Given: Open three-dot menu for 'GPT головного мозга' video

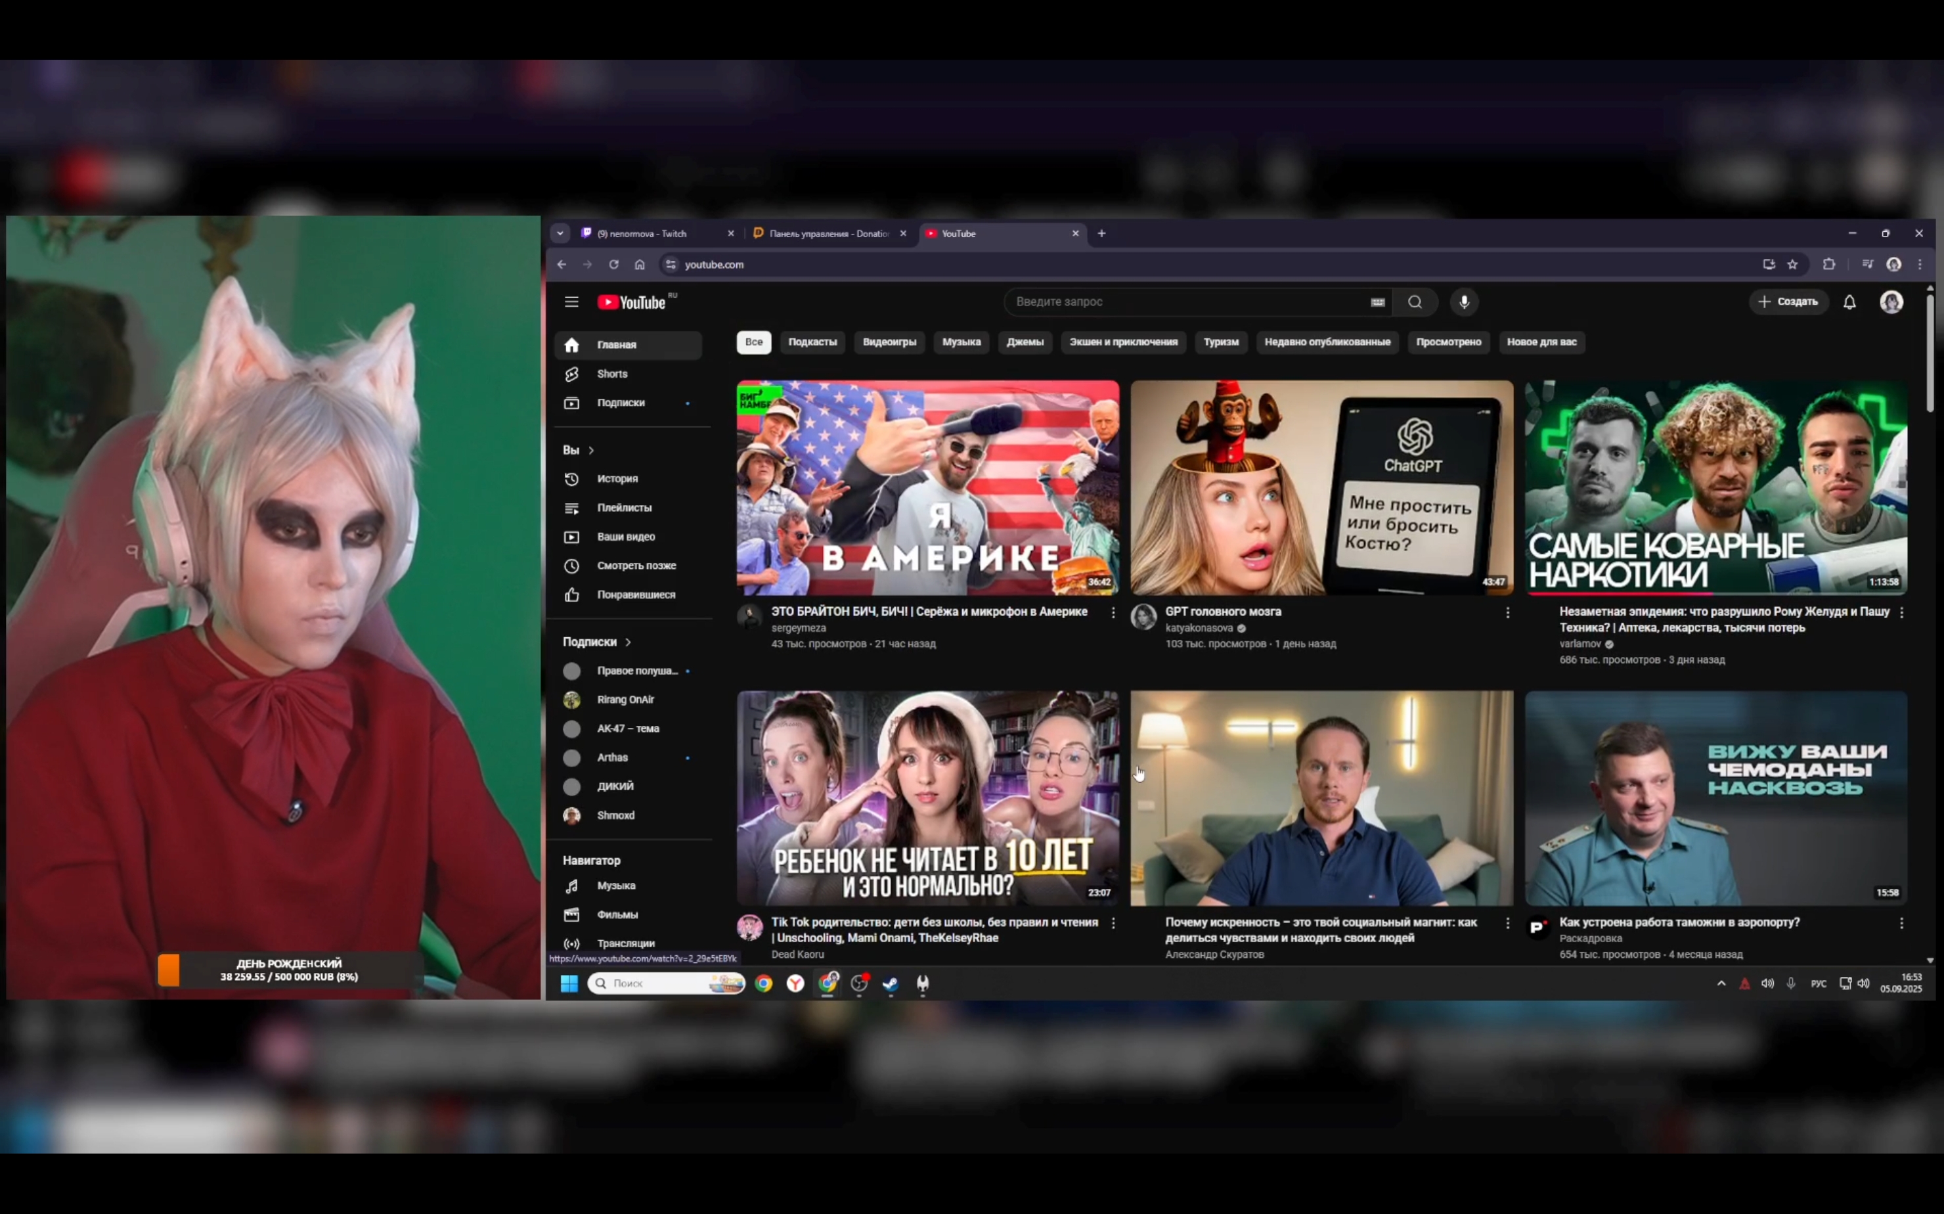Looking at the screenshot, I should (x=1507, y=613).
